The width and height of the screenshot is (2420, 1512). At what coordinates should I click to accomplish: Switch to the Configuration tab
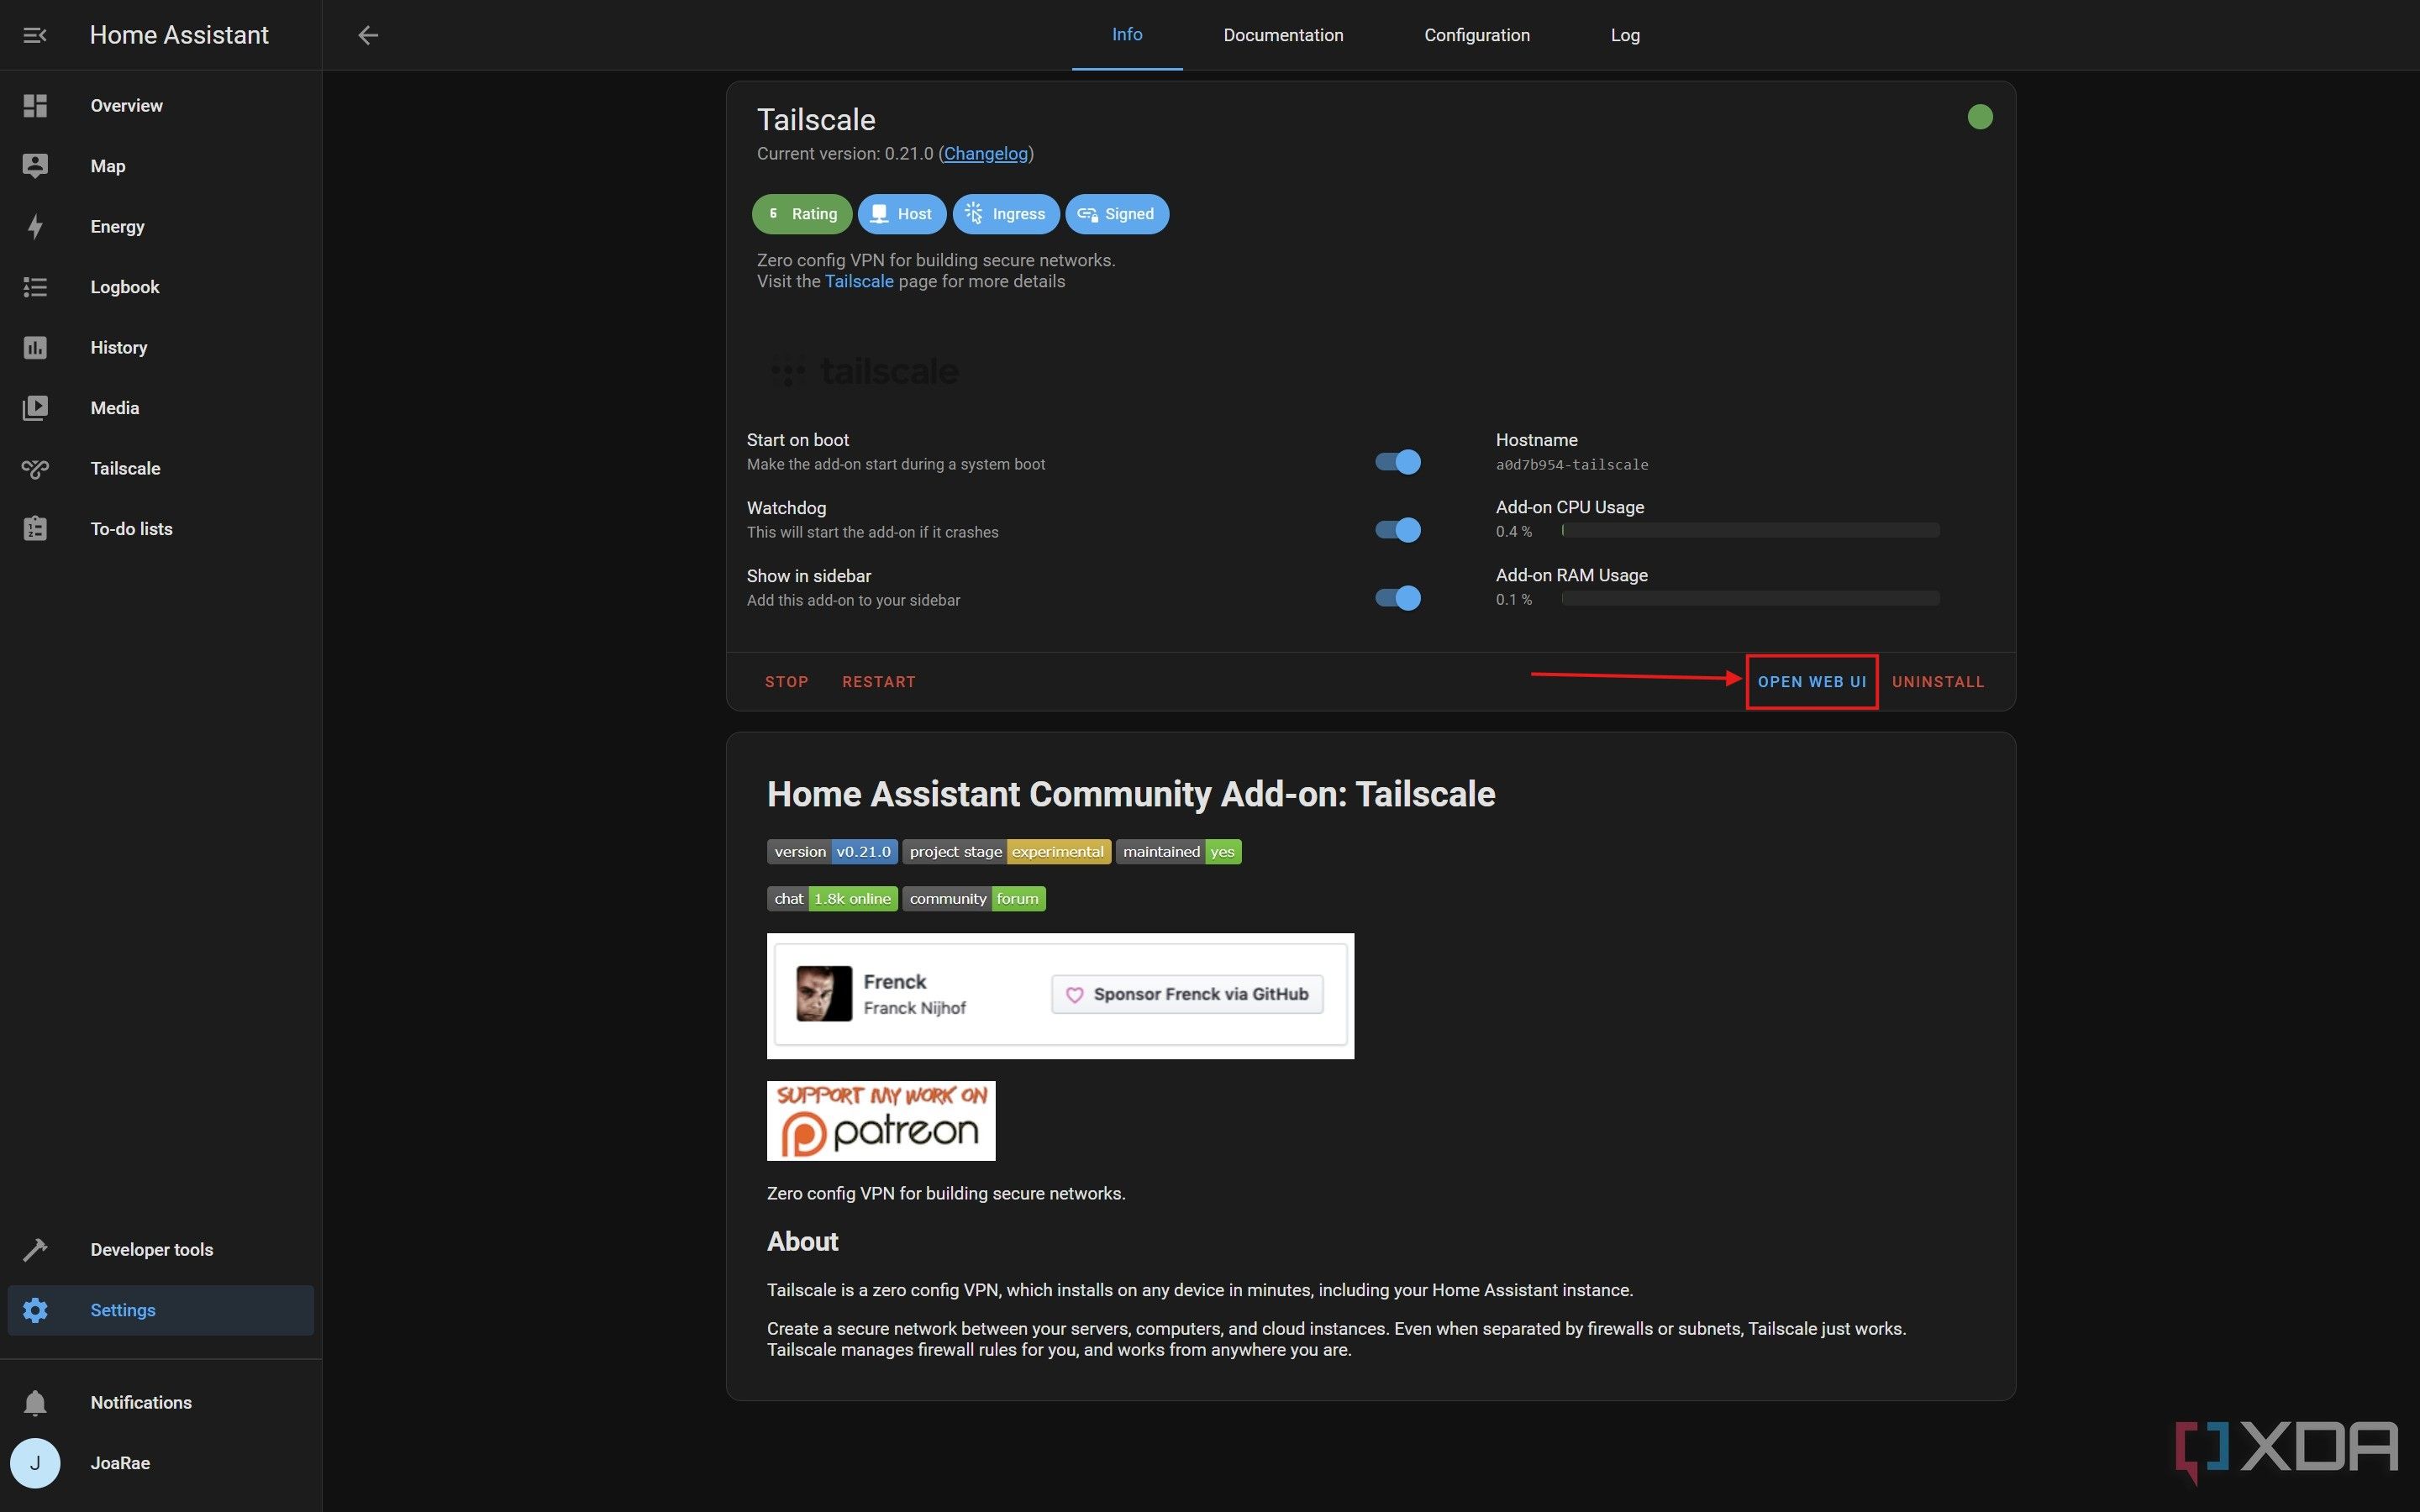click(1477, 34)
